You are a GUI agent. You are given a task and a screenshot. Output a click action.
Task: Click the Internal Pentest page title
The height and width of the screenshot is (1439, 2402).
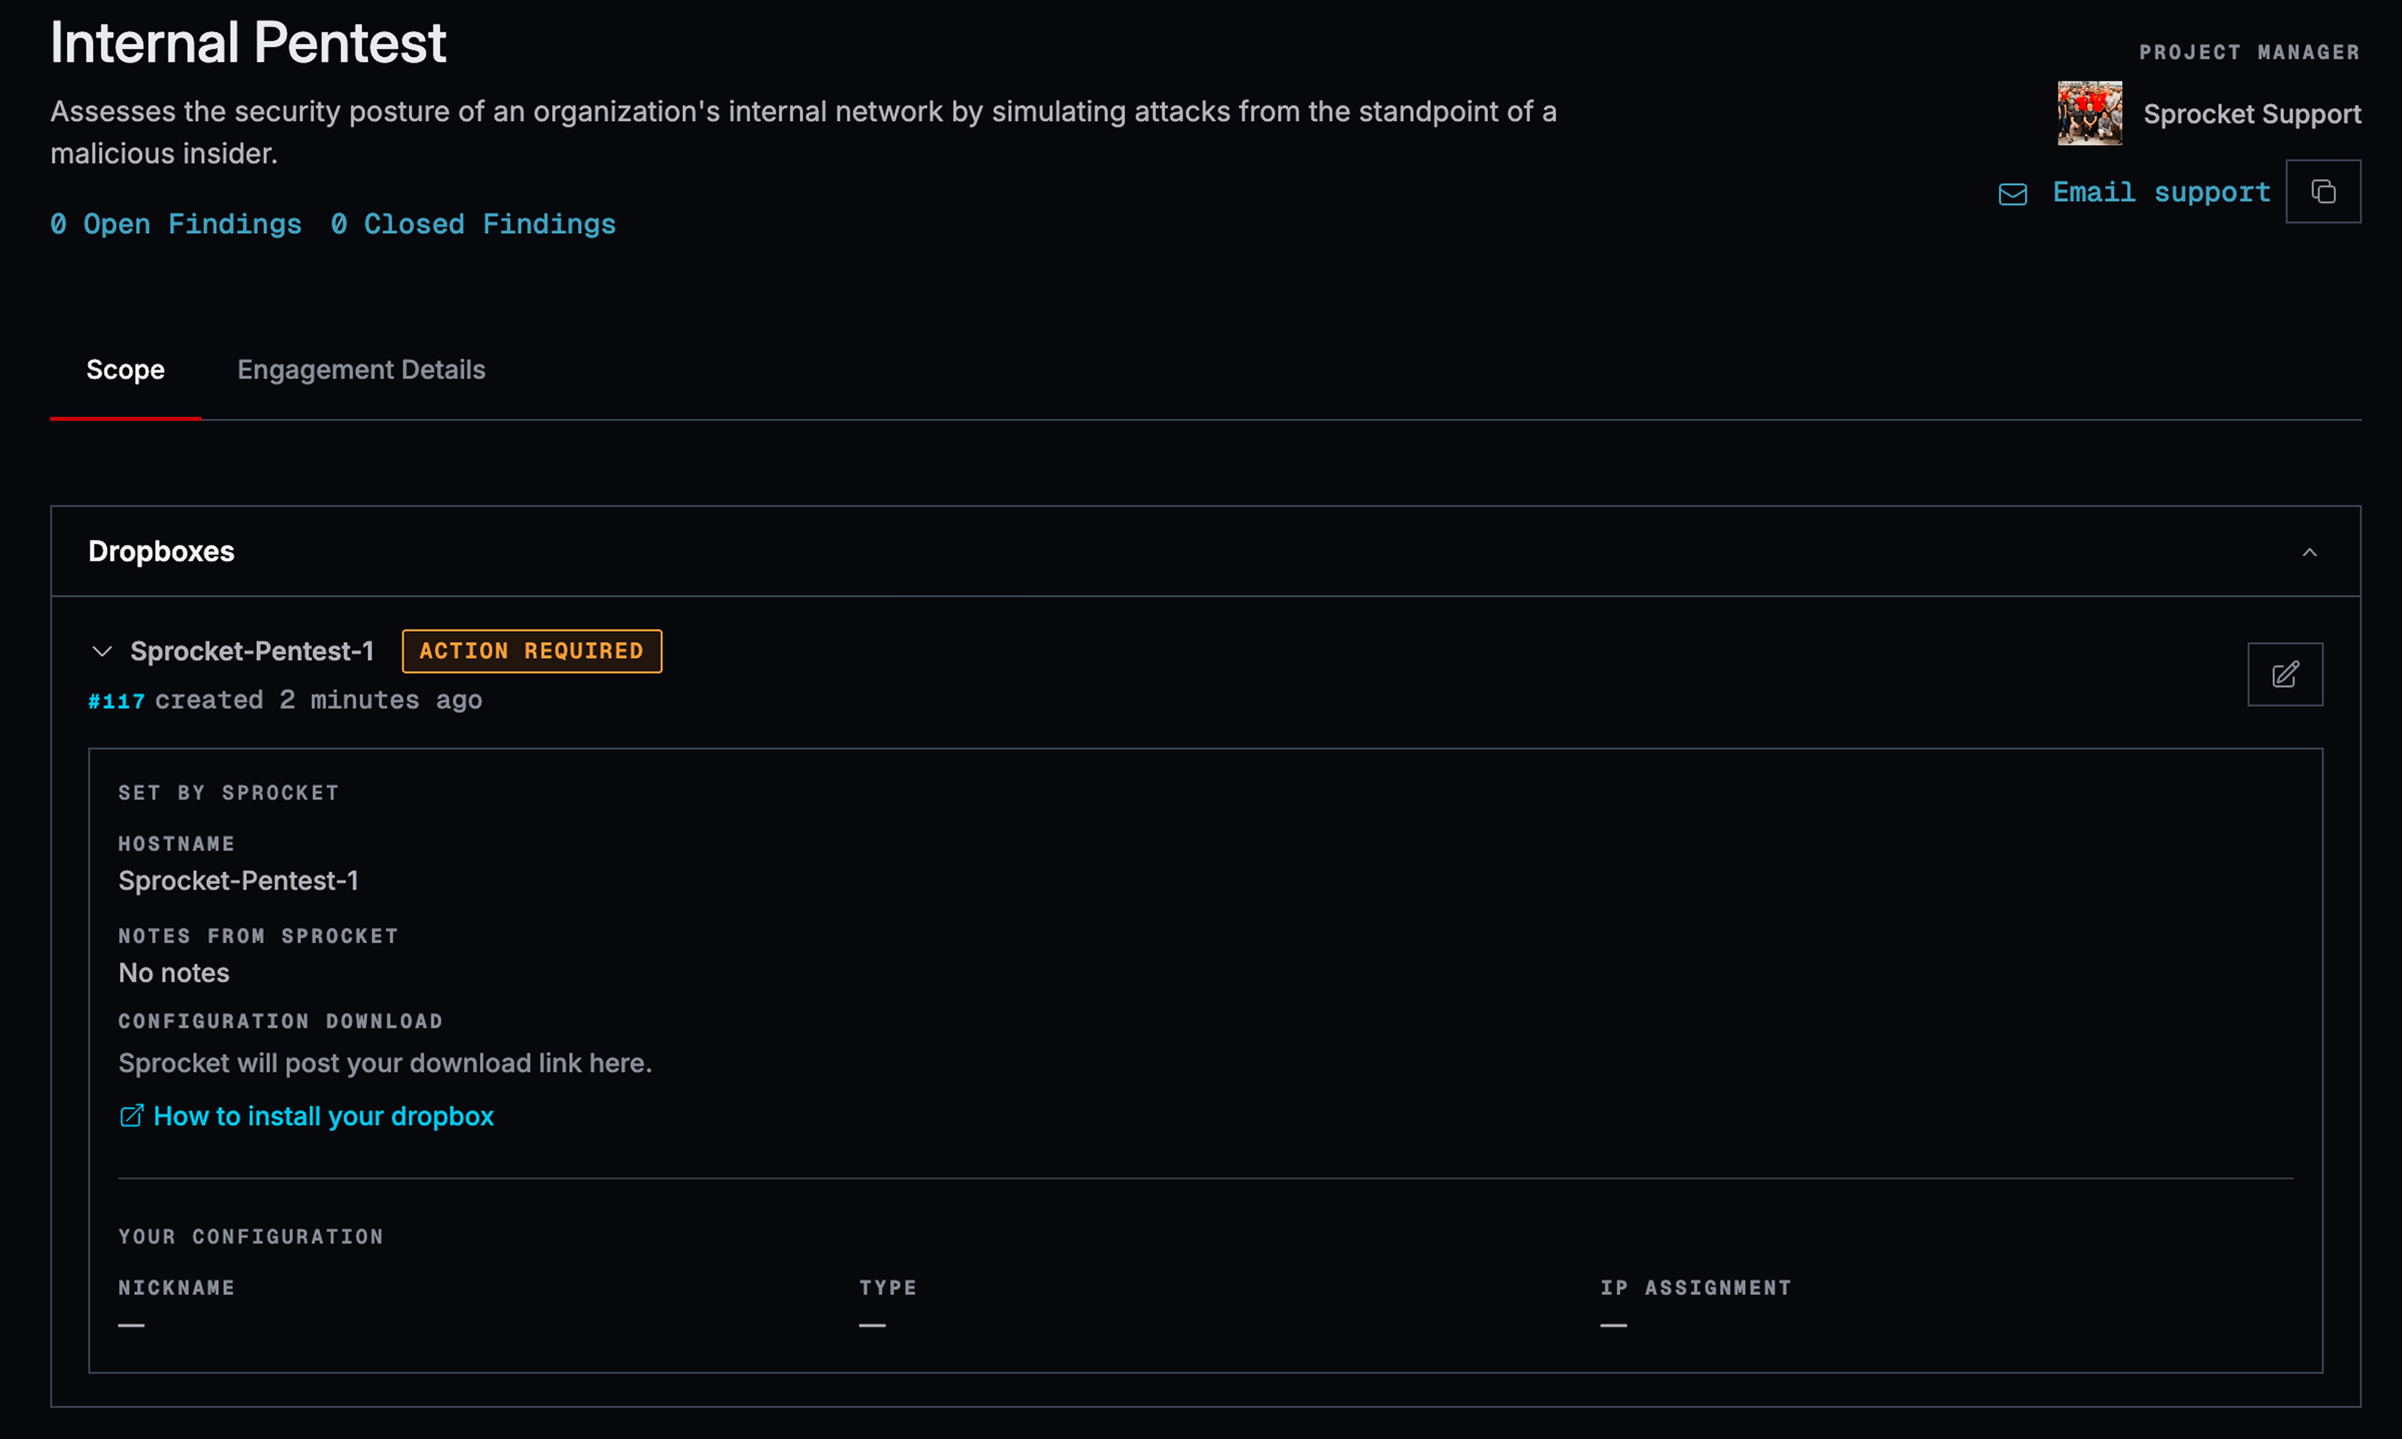[248, 43]
